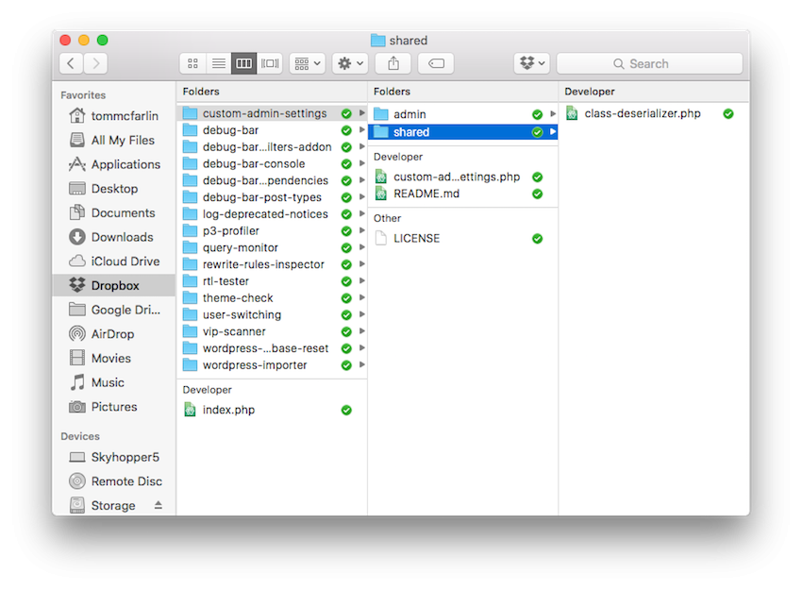Open iCloud Drive from the sidebar
802x590 pixels.
(114, 261)
